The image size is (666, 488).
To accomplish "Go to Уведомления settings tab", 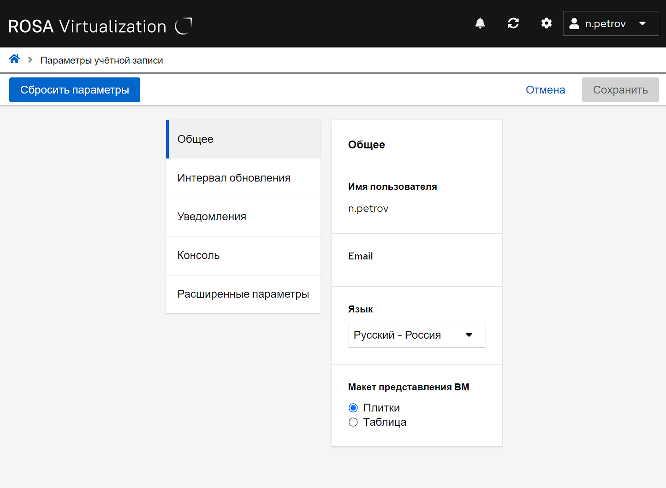I will coord(244,217).
